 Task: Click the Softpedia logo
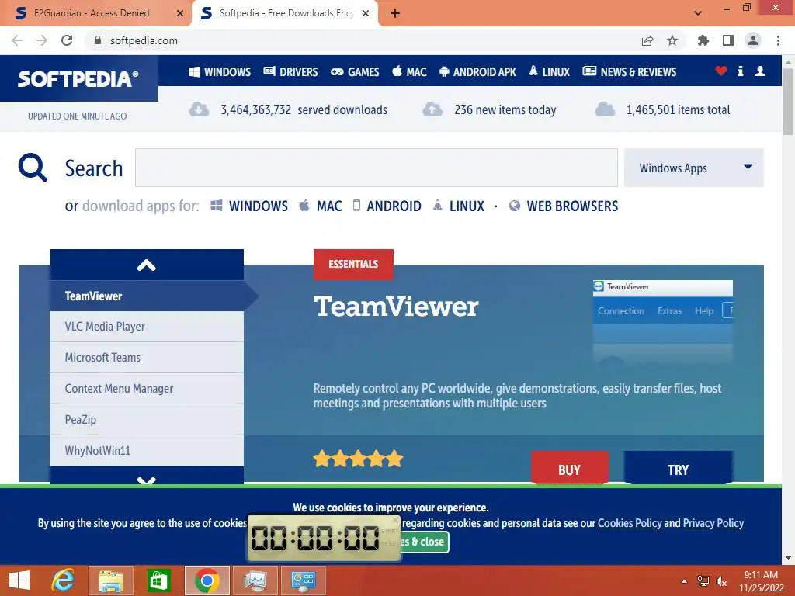[x=78, y=78]
